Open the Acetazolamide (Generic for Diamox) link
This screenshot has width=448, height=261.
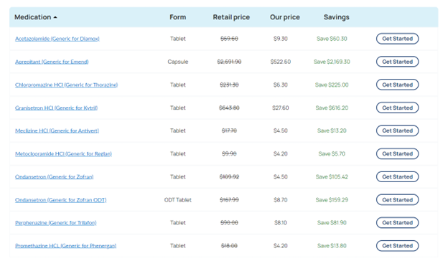[57, 39]
